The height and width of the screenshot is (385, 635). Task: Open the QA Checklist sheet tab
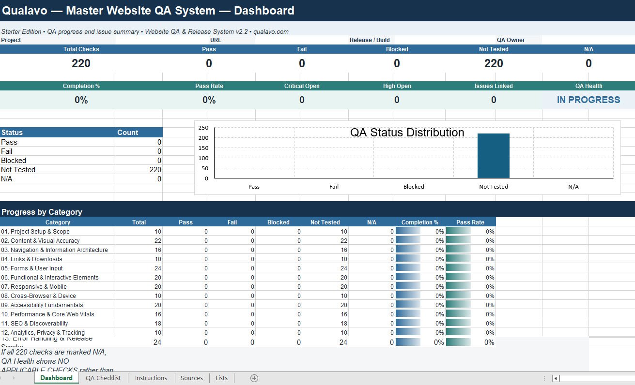coord(103,378)
